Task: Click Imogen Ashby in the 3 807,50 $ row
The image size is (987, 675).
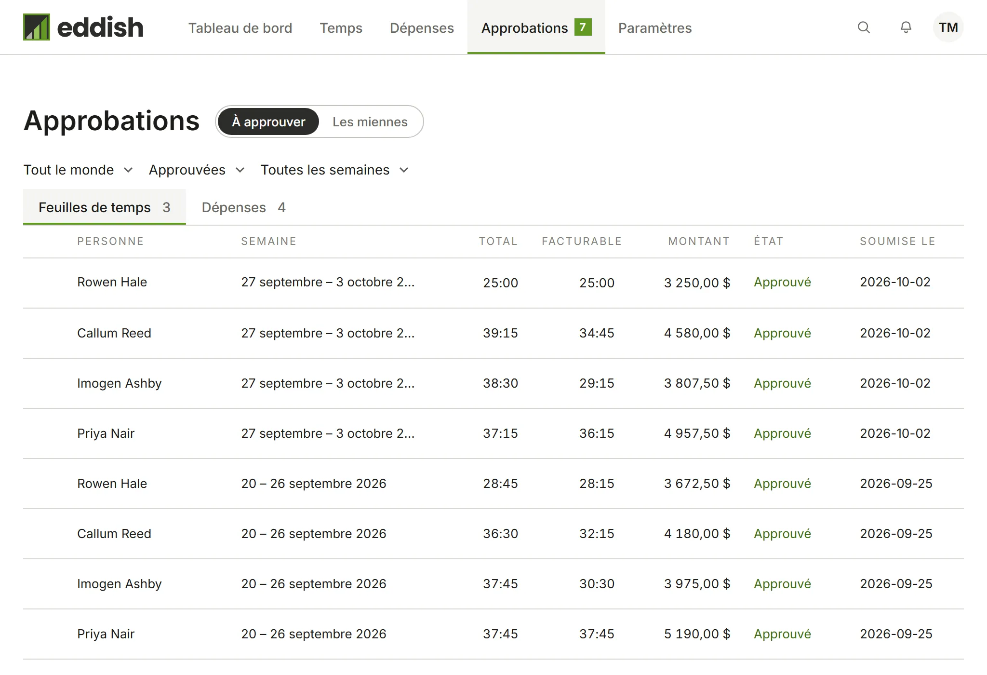Action: (x=119, y=383)
